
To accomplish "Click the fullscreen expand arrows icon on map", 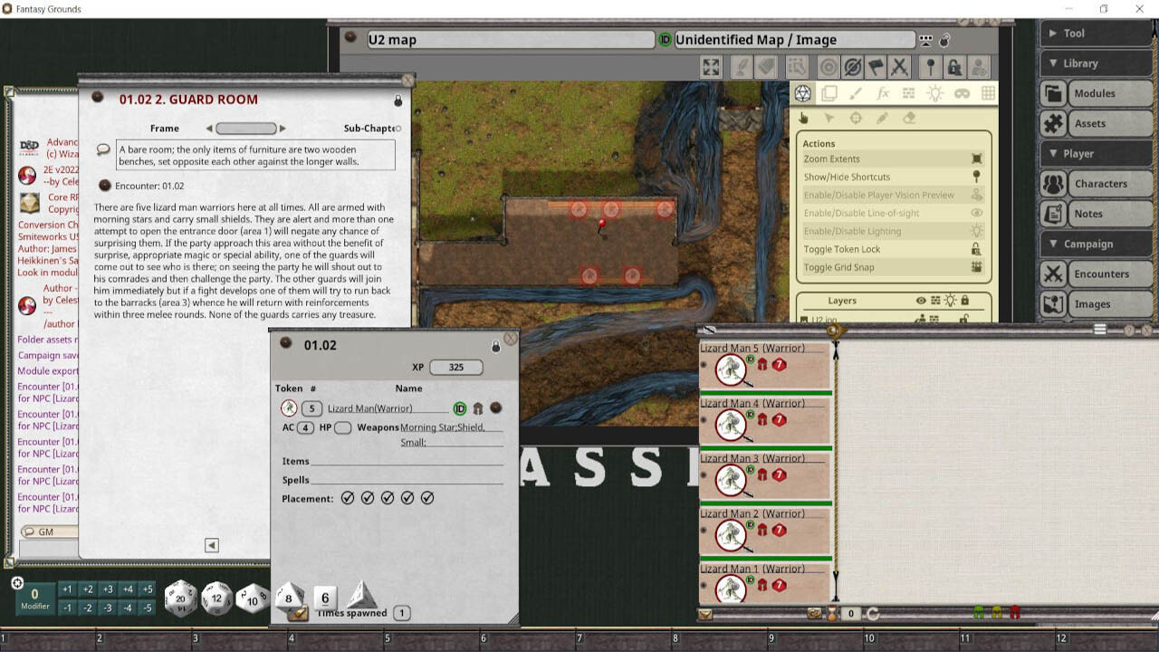I will [711, 68].
